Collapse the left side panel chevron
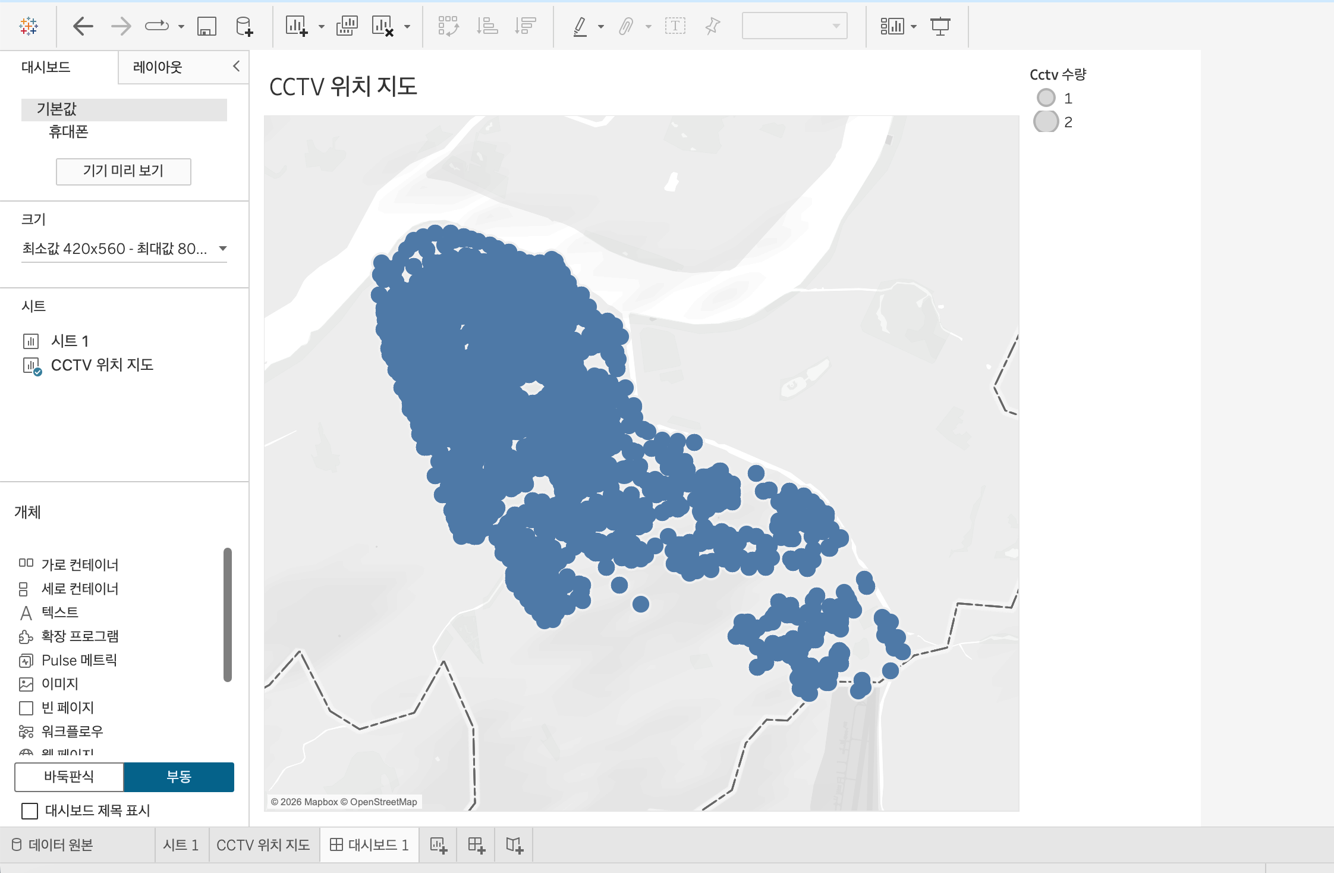This screenshot has width=1334, height=873. coord(236,66)
